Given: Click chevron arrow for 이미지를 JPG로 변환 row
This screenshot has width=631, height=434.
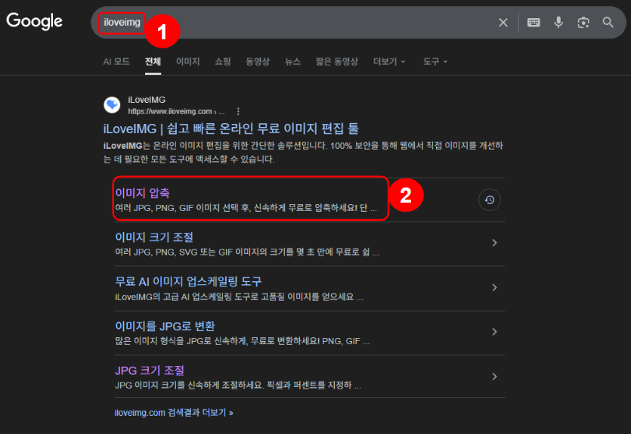Looking at the screenshot, I should click(x=494, y=332).
